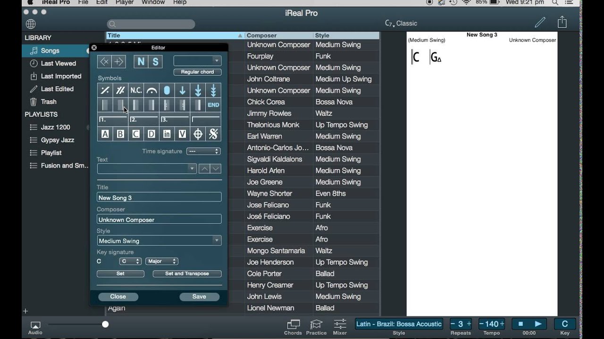Insert rehearsal mark D
The height and width of the screenshot is (339, 604).
(x=151, y=134)
